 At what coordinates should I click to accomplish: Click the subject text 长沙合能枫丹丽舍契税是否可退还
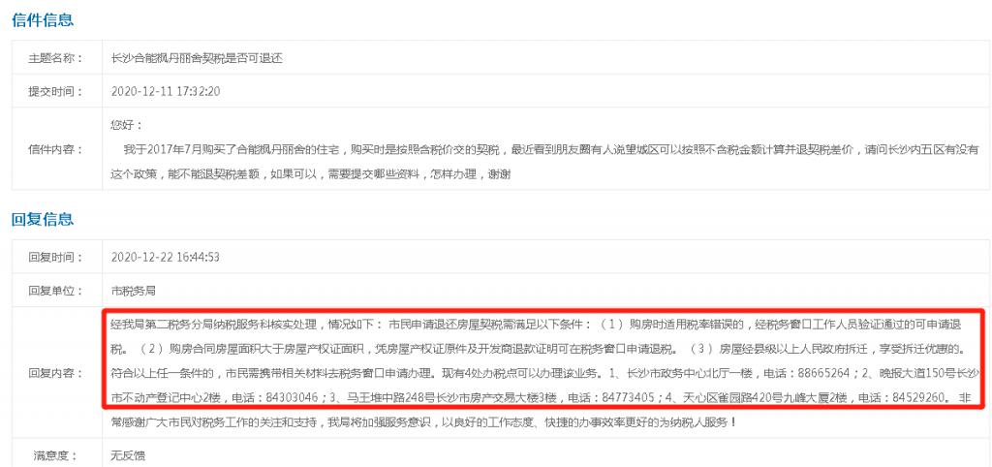click(197, 58)
